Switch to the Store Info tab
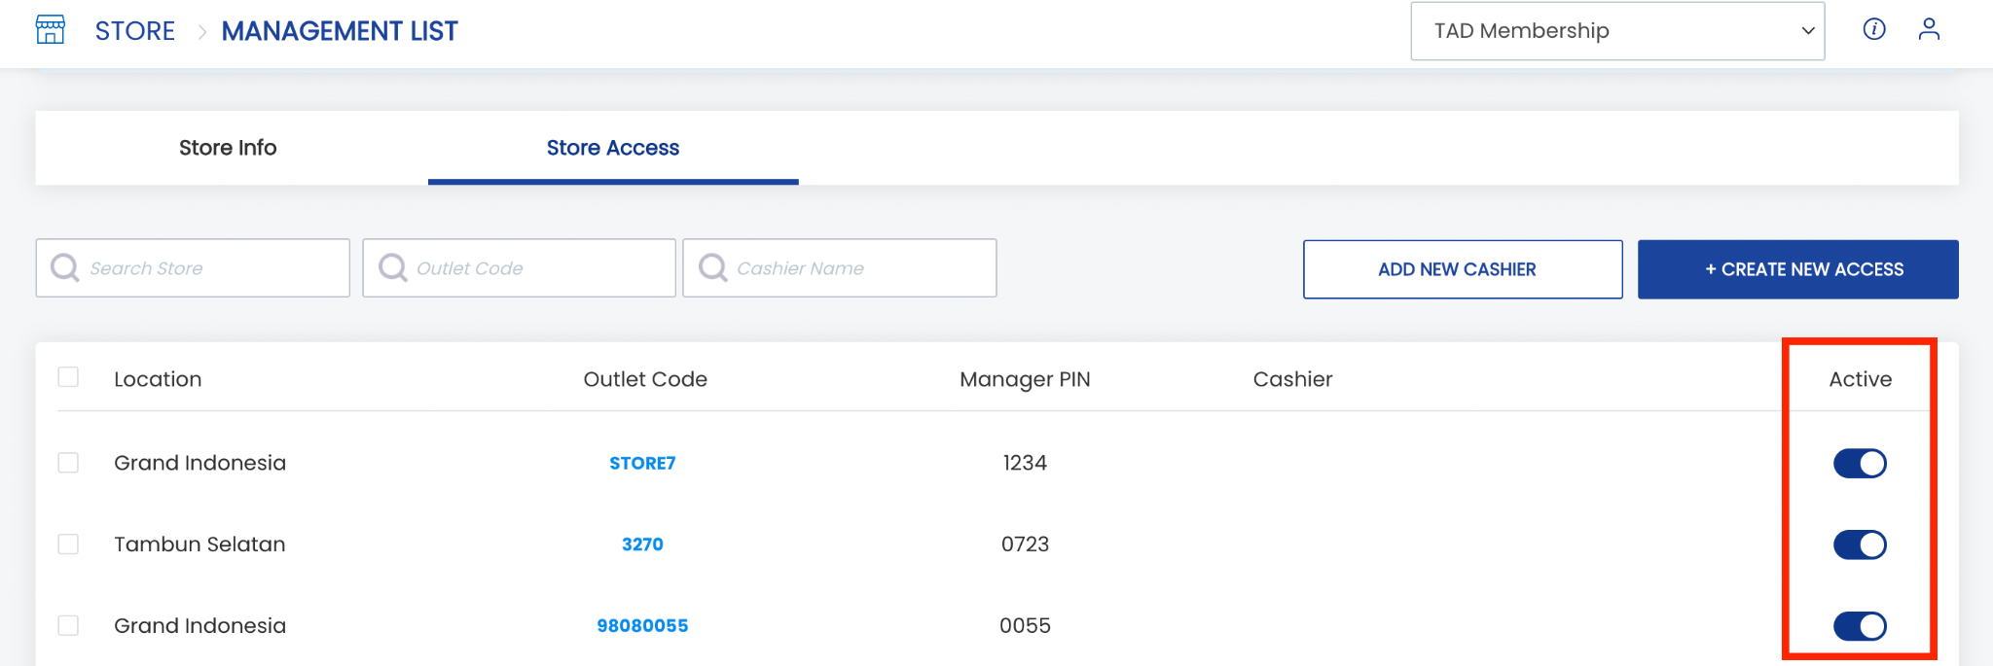 click(228, 148)
